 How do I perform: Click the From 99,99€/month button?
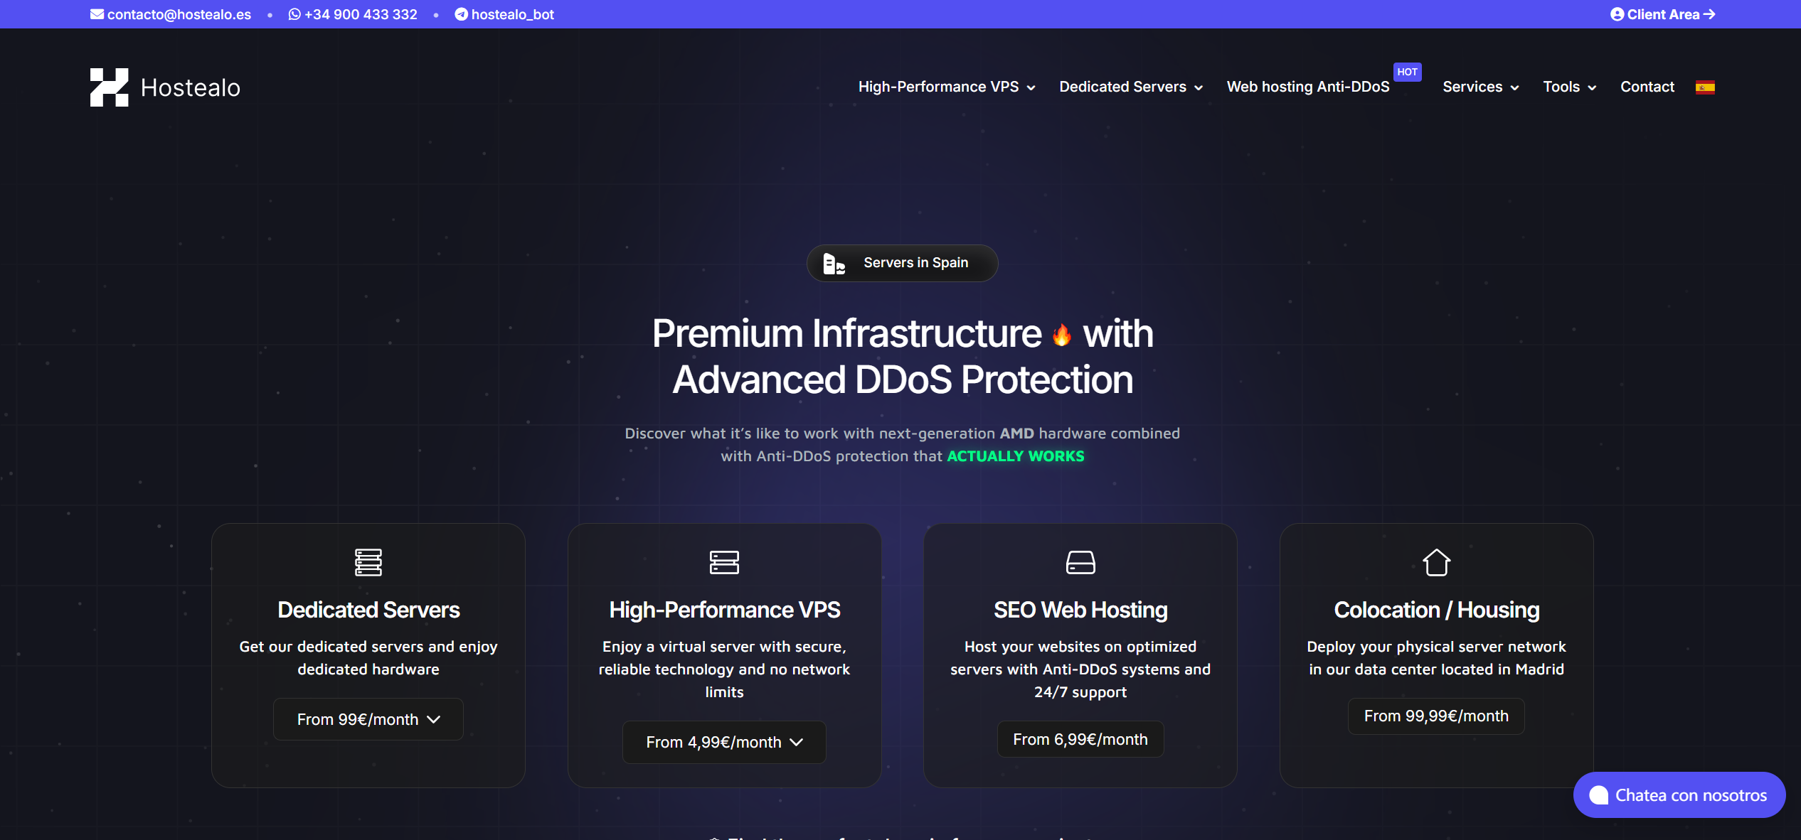pos(1436,716)
